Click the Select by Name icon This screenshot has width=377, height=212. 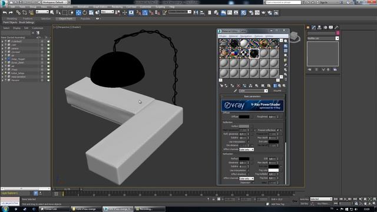(58, 12)
